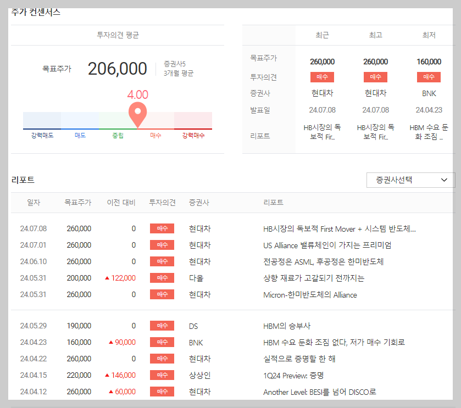Select the 매수 rating badge under 최근 column
Image resolution: width=461 pixels, height=408 pixels.
point(322,77)
